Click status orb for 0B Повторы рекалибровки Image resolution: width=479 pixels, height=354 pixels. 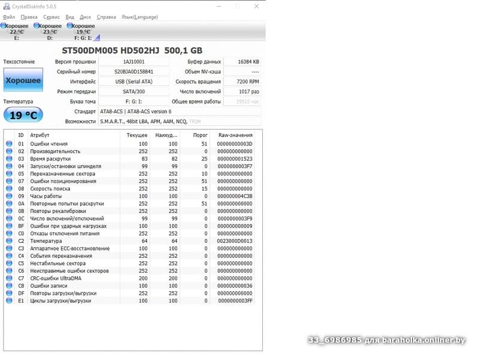tap(9, 211)
